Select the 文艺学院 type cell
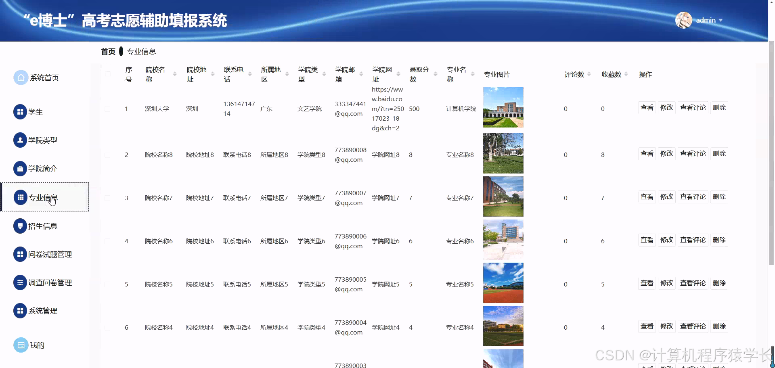775x368 pixels. [x=310, y=109]
